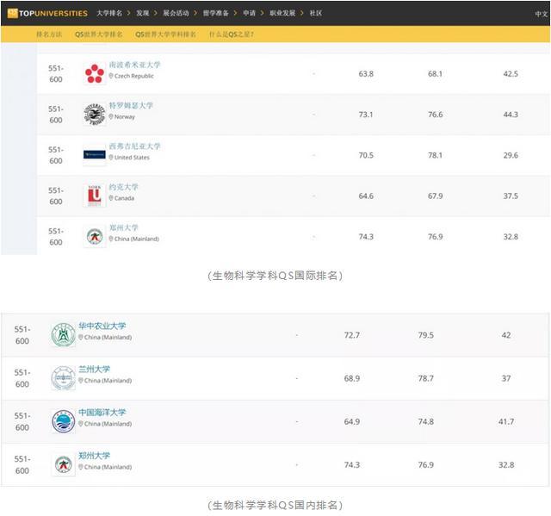Click the location pin in 中国海洋大学 row
Image resolution: width=551 pixels, height=516 pixels.
(x=81, y=423)
